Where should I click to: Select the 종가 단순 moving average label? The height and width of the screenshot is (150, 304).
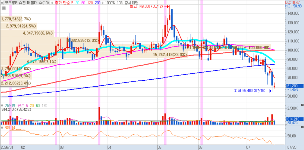coord(62,3)
